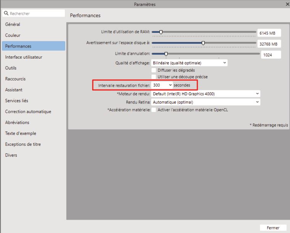This screenshot has width=290, height=233.
Task: Open the Raccourcis section
Action: coord(15,79)
